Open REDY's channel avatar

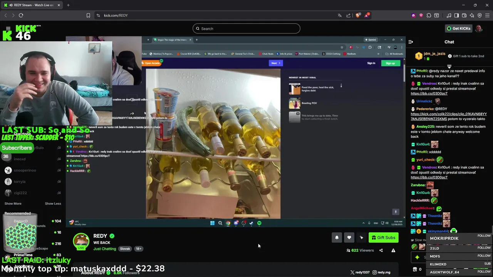point(81,242)
